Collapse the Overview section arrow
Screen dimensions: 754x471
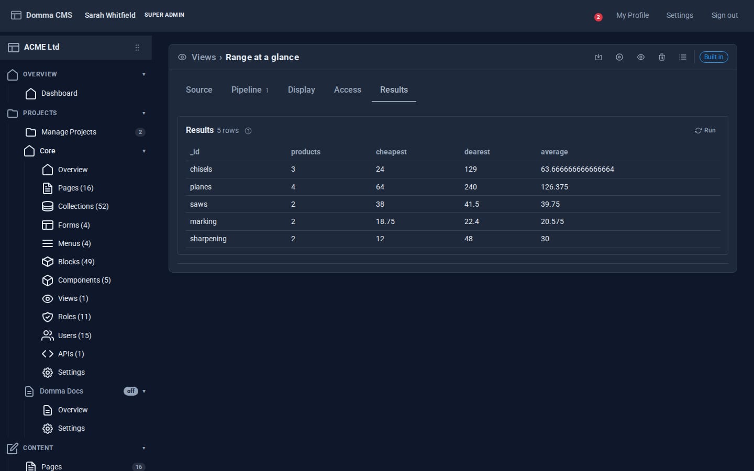tap(144, 74)
